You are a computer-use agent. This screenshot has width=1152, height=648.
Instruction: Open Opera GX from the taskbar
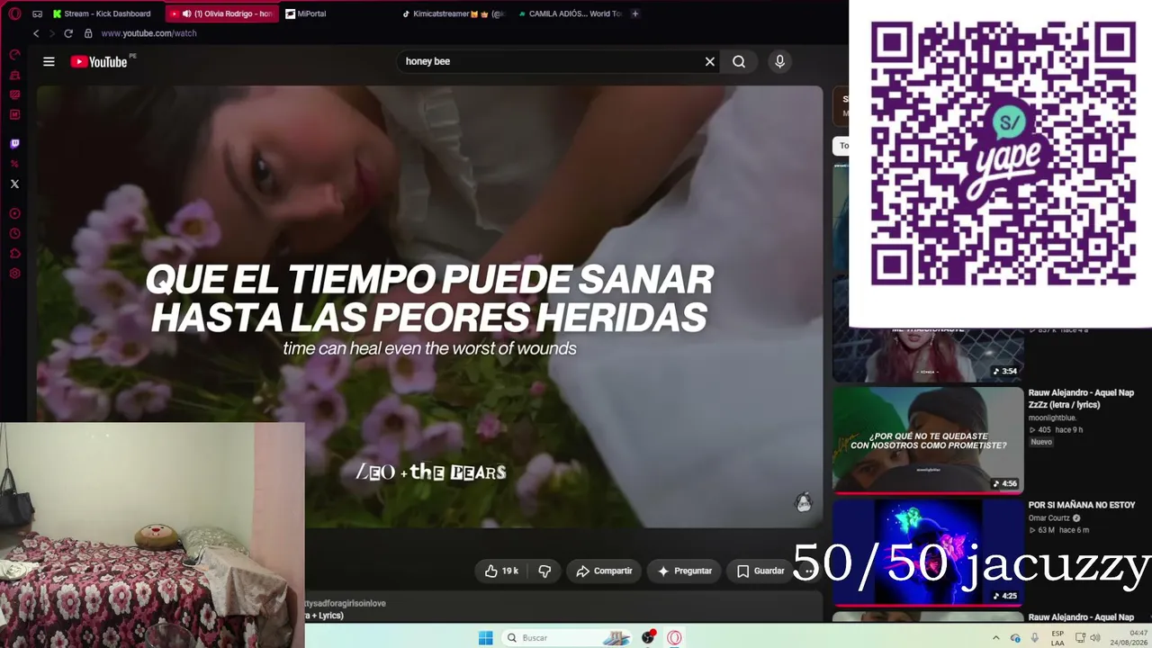(674, 638)
